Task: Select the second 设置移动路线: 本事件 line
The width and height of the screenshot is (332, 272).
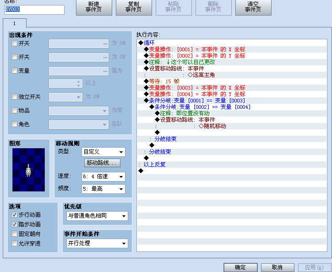Action: [x=232, y=120]
